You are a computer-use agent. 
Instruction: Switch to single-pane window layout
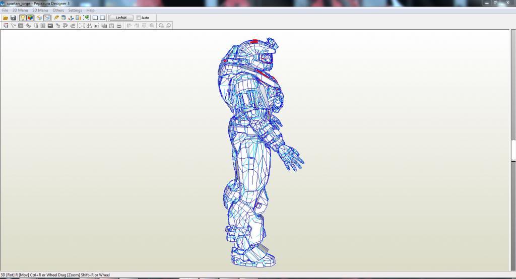pos(103,18)
